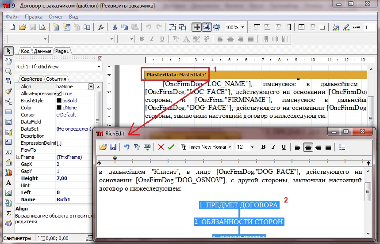Open font size 12 dropdown in RichEdit
Image resolution: width=380 pixels, height=244 pixels.
[252, 147]
